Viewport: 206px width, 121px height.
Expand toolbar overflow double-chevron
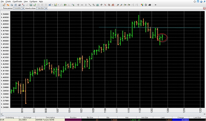(156, 5)
